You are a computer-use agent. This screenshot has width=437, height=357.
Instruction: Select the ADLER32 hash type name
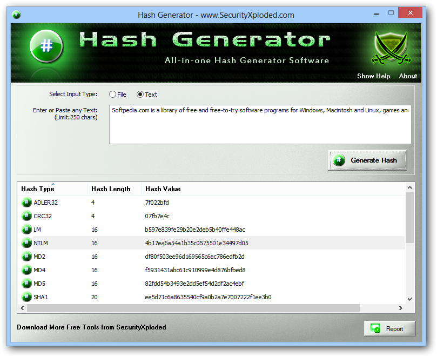pos(46,203)
